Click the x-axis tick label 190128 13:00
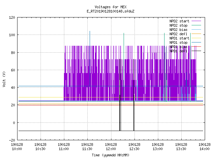This screenshot has height=158, width=211. [x=158, y=147]
